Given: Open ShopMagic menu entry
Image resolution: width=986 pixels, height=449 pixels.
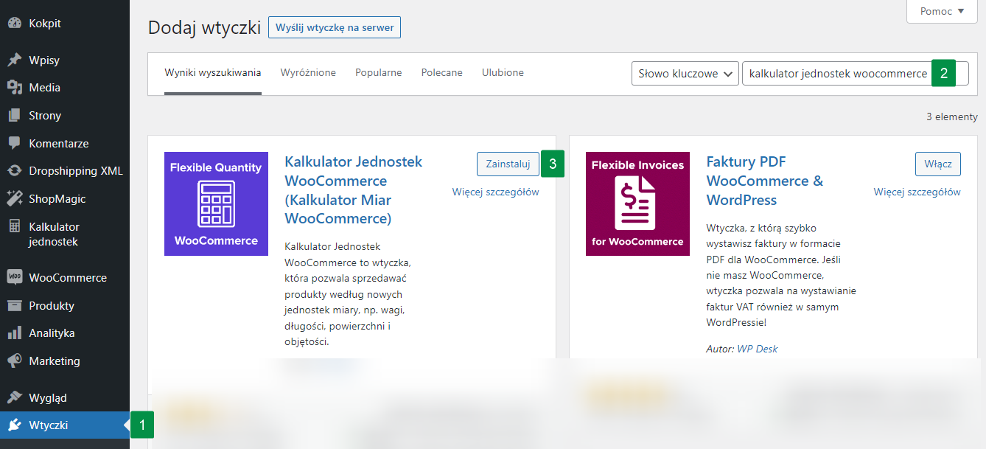Looking at the screenshot, I should [x=65, y=198].
